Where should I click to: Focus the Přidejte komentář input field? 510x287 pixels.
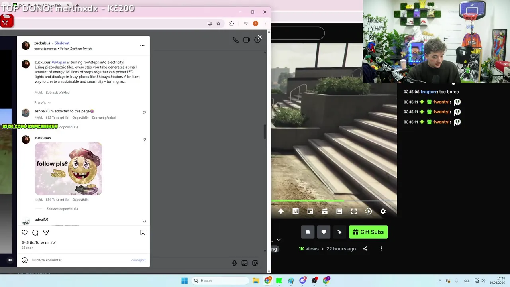point(80,260)
